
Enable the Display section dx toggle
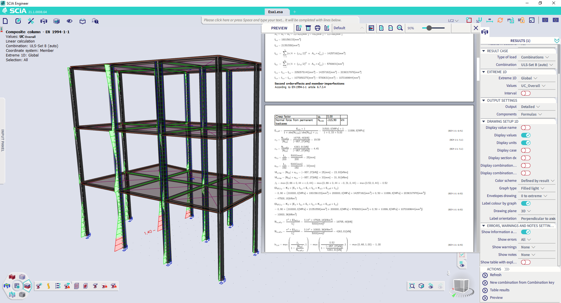coord(526,158)
